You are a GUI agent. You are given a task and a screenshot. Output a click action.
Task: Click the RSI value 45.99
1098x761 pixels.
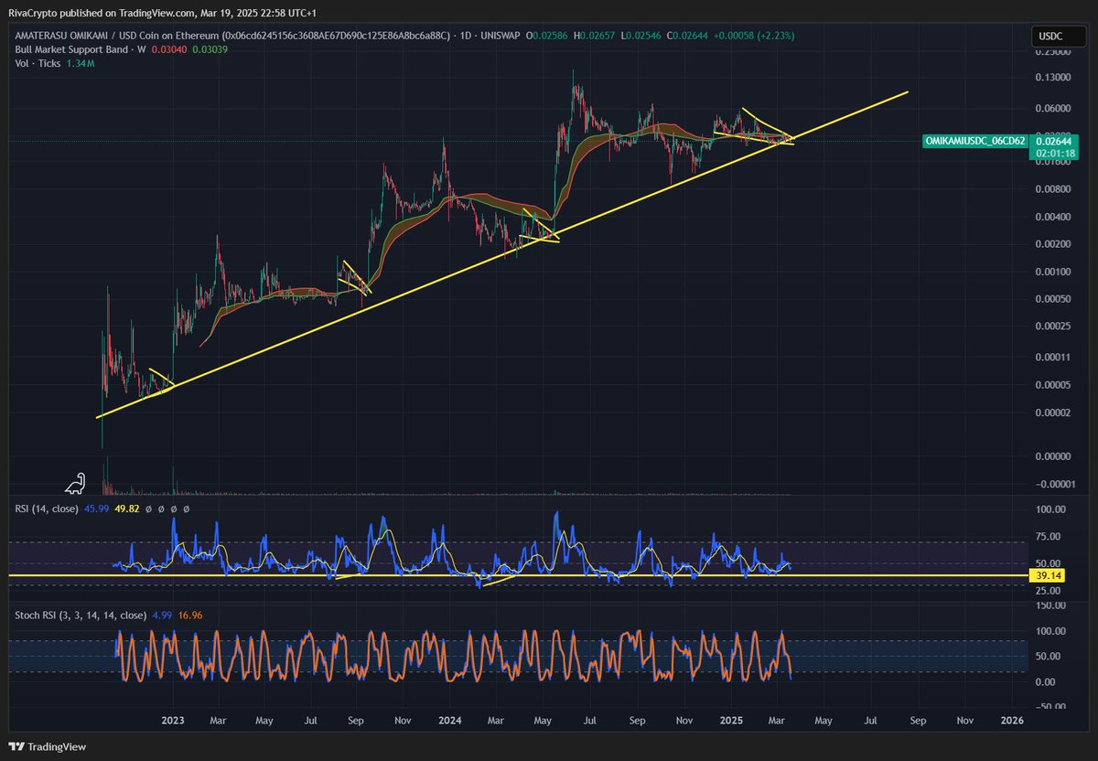[x=95, y=509]
